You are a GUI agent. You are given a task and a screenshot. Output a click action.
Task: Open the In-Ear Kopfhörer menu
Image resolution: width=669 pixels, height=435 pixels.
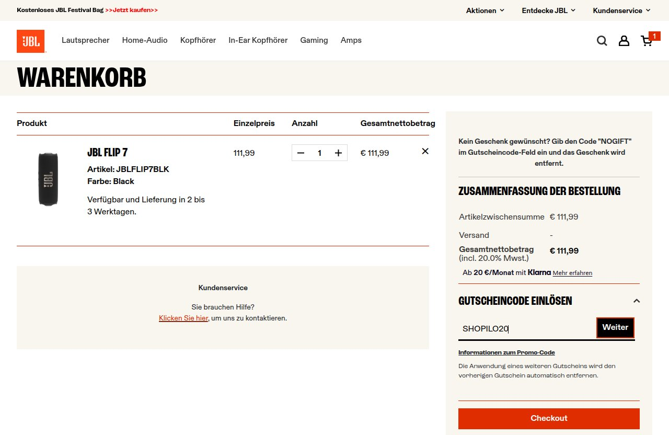click(x=258, y=40)
